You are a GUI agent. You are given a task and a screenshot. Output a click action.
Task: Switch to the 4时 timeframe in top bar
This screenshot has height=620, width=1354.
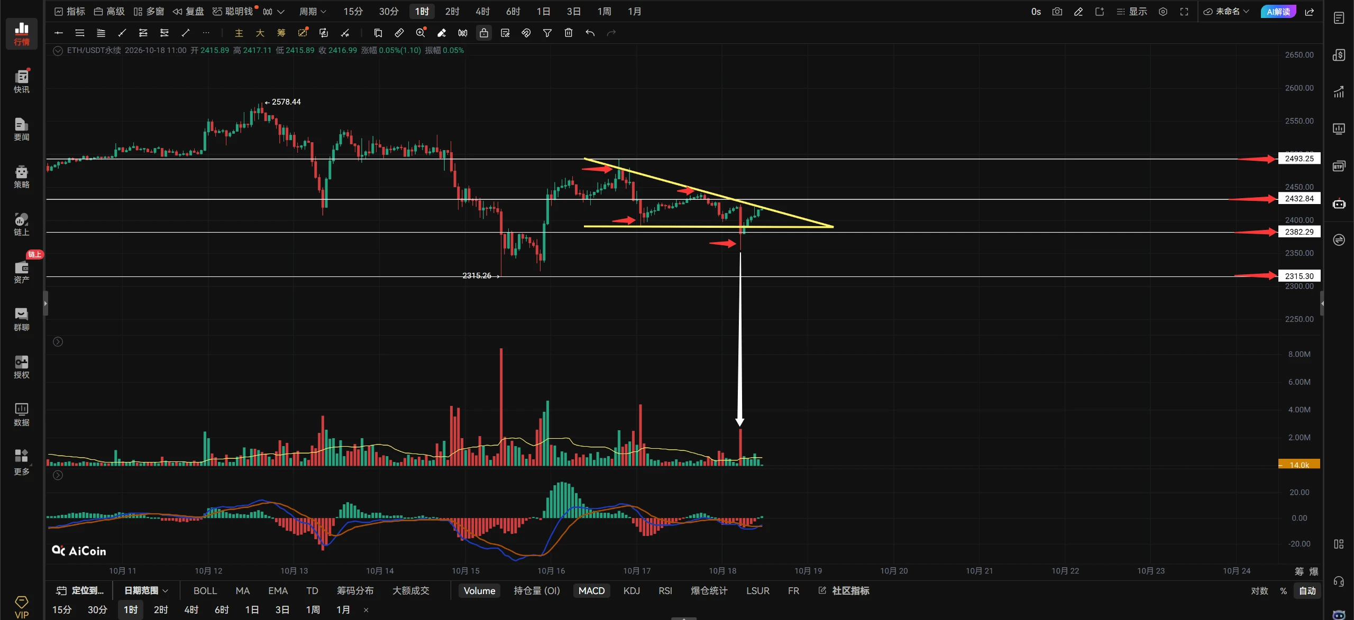pos(482,12)
